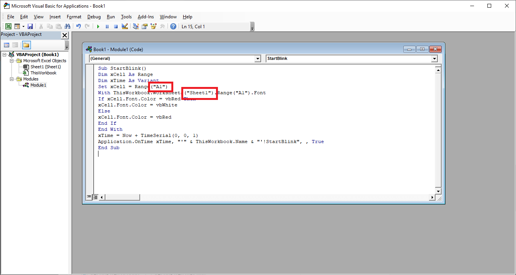This screenshot has width=516, height=275.
Task: Collapse the Modules folder in project tree
Action: [x=11, y=79]
